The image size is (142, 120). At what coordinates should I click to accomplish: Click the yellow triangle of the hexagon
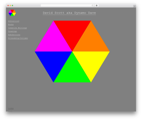tap(91, 62)
